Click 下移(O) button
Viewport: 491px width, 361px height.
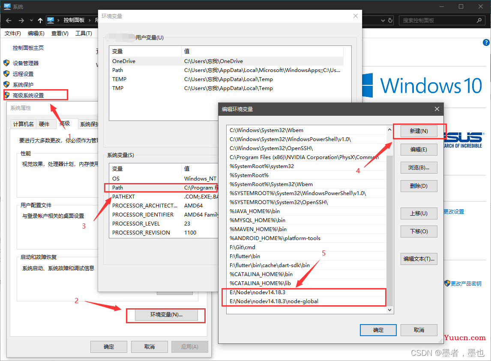(419, 232)
